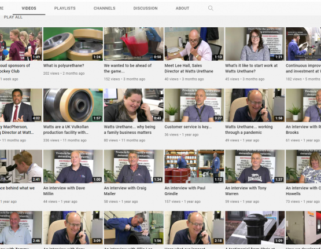Click 'Watts are a UK Vulkollan production' title

coord(66,130)
